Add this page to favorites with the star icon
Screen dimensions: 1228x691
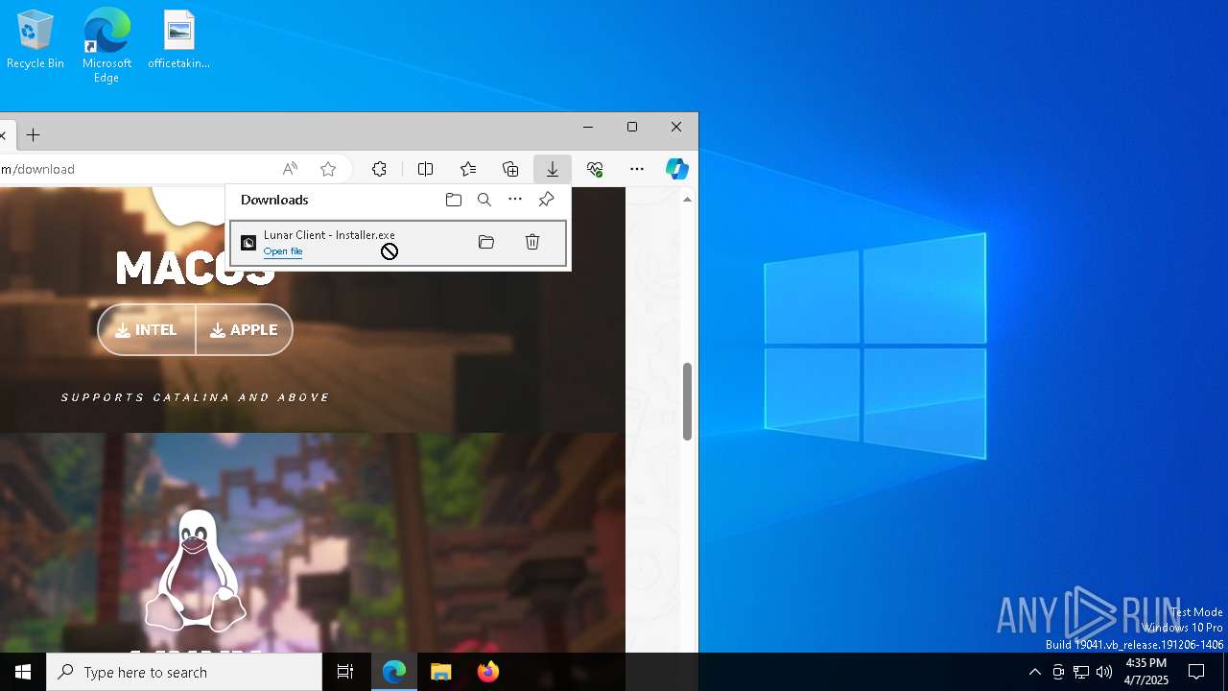point(328,169)
